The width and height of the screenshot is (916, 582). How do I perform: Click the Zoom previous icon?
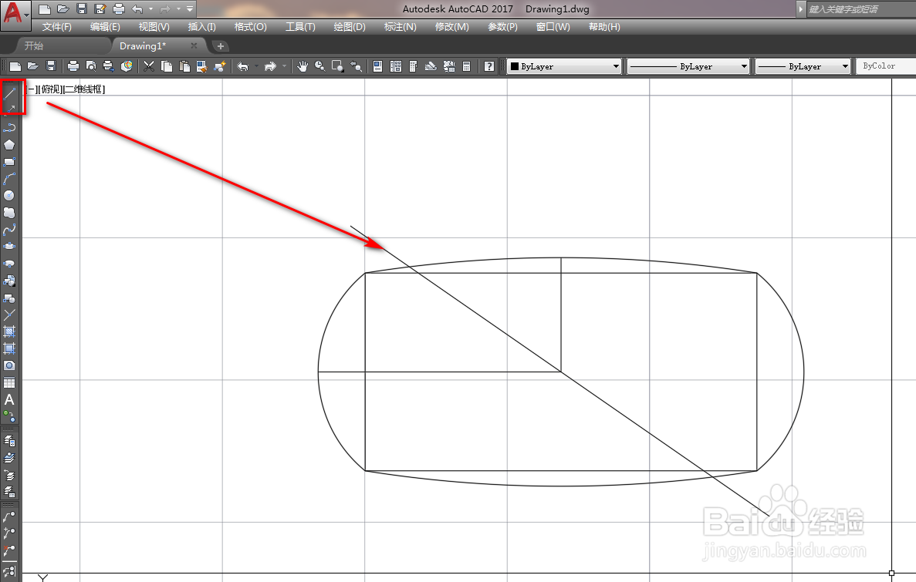tap(355, 66)
